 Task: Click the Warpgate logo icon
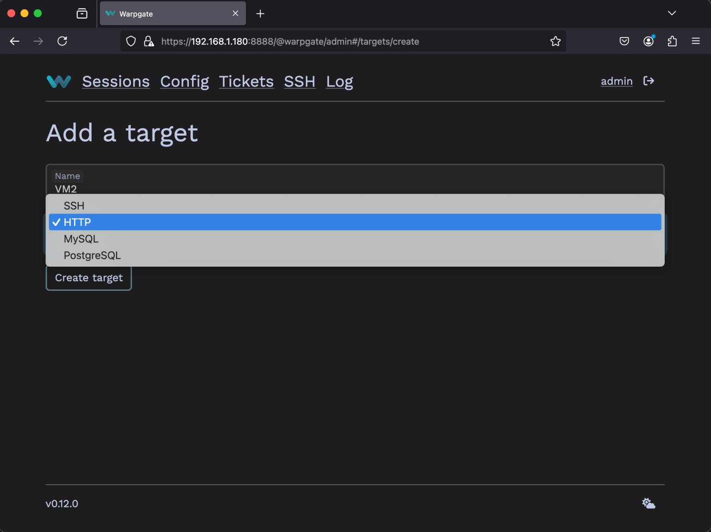58,81
